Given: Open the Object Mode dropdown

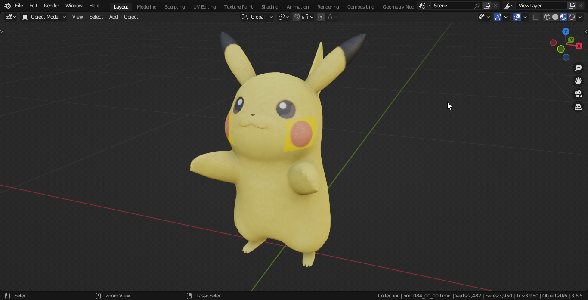Looking at the screenshot, I should (x=44, y=17).
